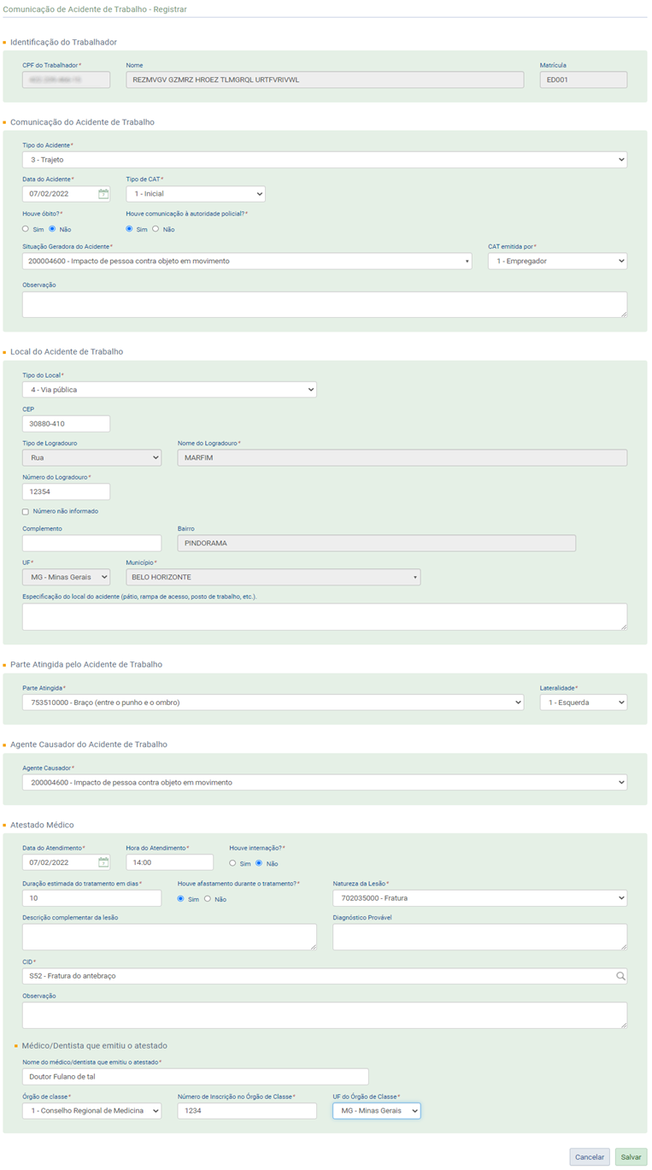Click the CID search magnifier icon
652x1170 pixels.
pyautogui.click(x=620, y=976)
